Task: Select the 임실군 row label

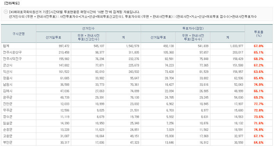Action: pos(8,123)
